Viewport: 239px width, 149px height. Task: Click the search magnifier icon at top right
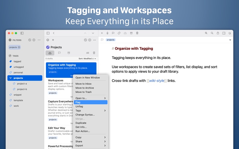(x=212, y=33)
